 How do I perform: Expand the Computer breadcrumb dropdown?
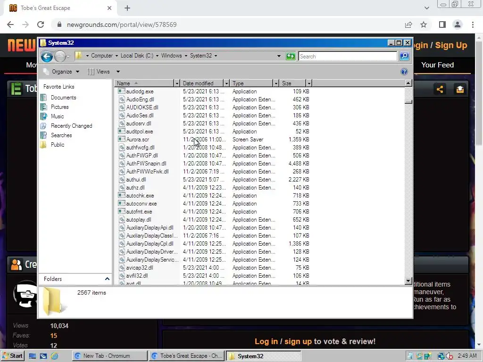(x=117, y=56)
